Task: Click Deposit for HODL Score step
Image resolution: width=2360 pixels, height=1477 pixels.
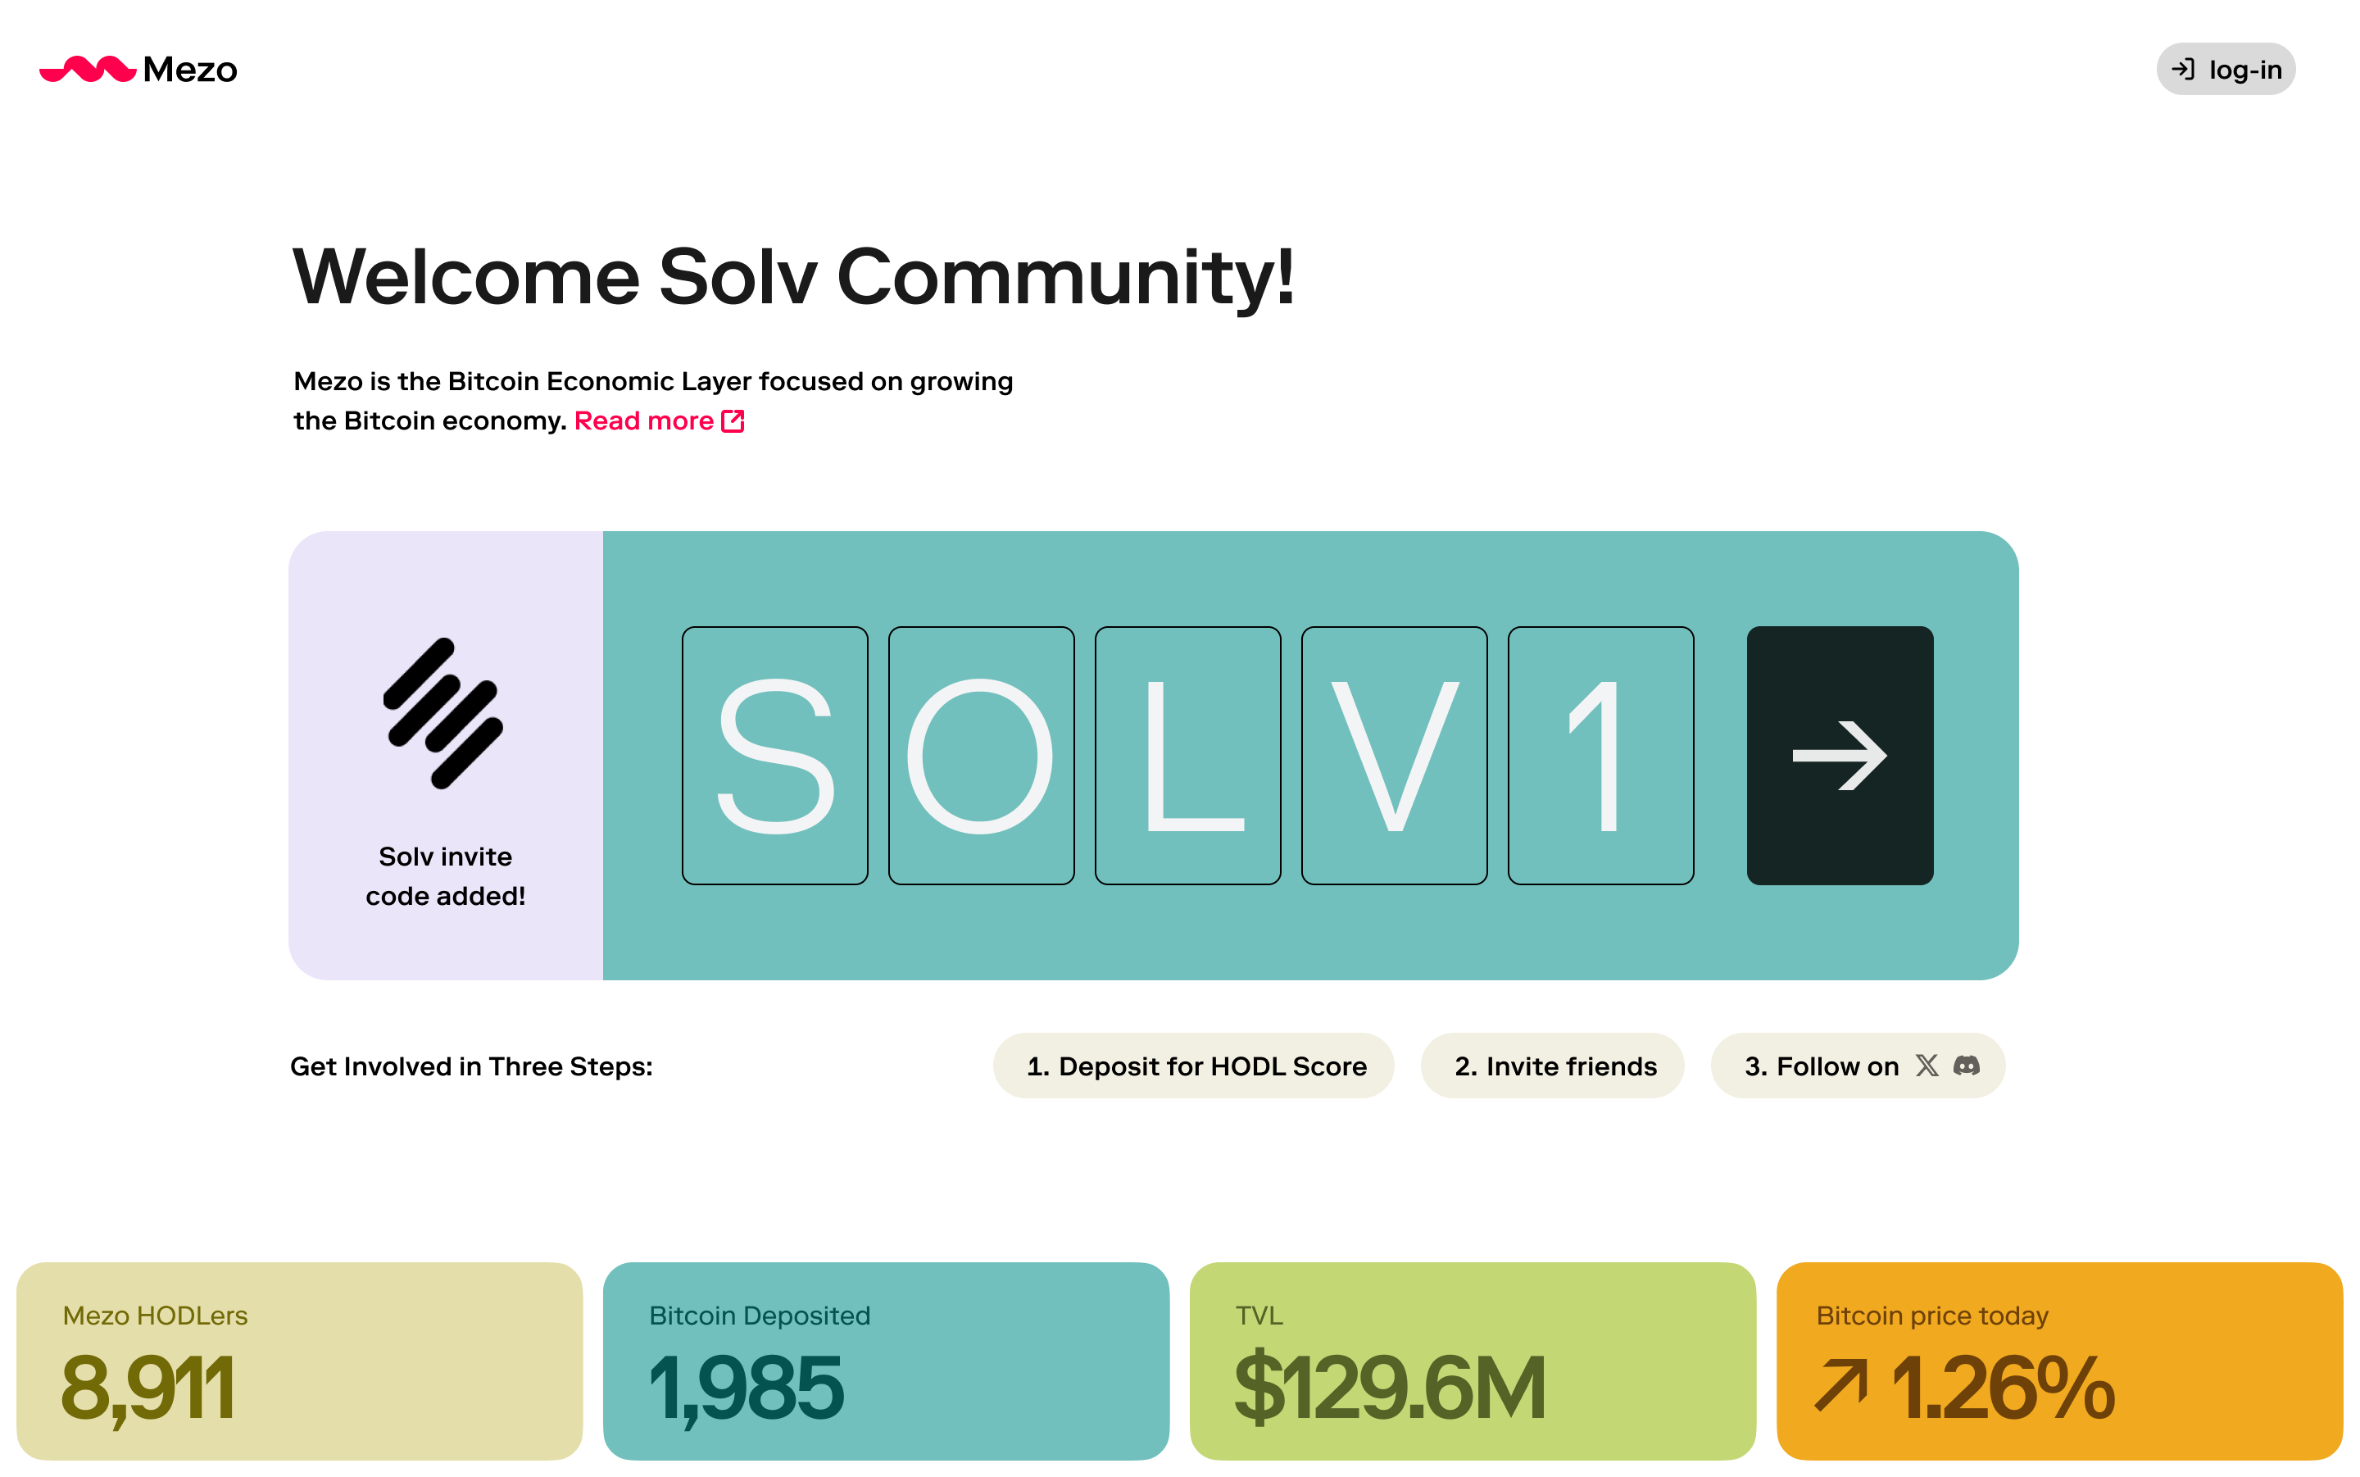Action: (x=1193, y=1066)
